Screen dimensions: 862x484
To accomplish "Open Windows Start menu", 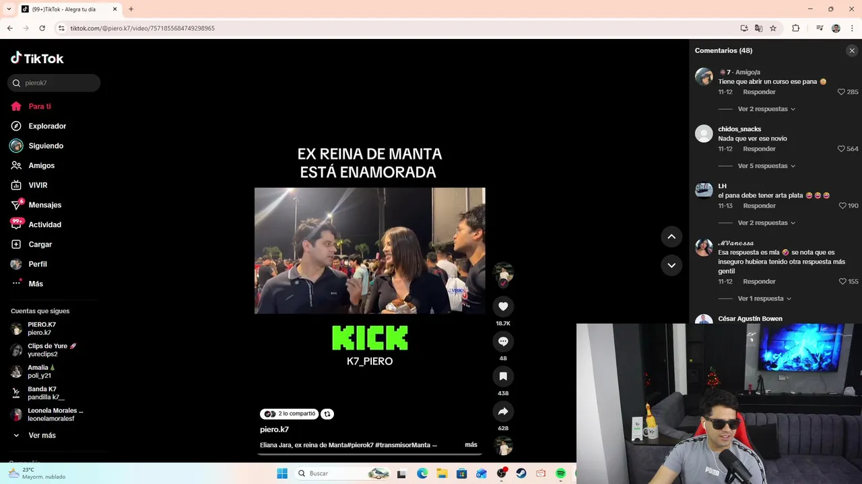I will coord(282,474).
